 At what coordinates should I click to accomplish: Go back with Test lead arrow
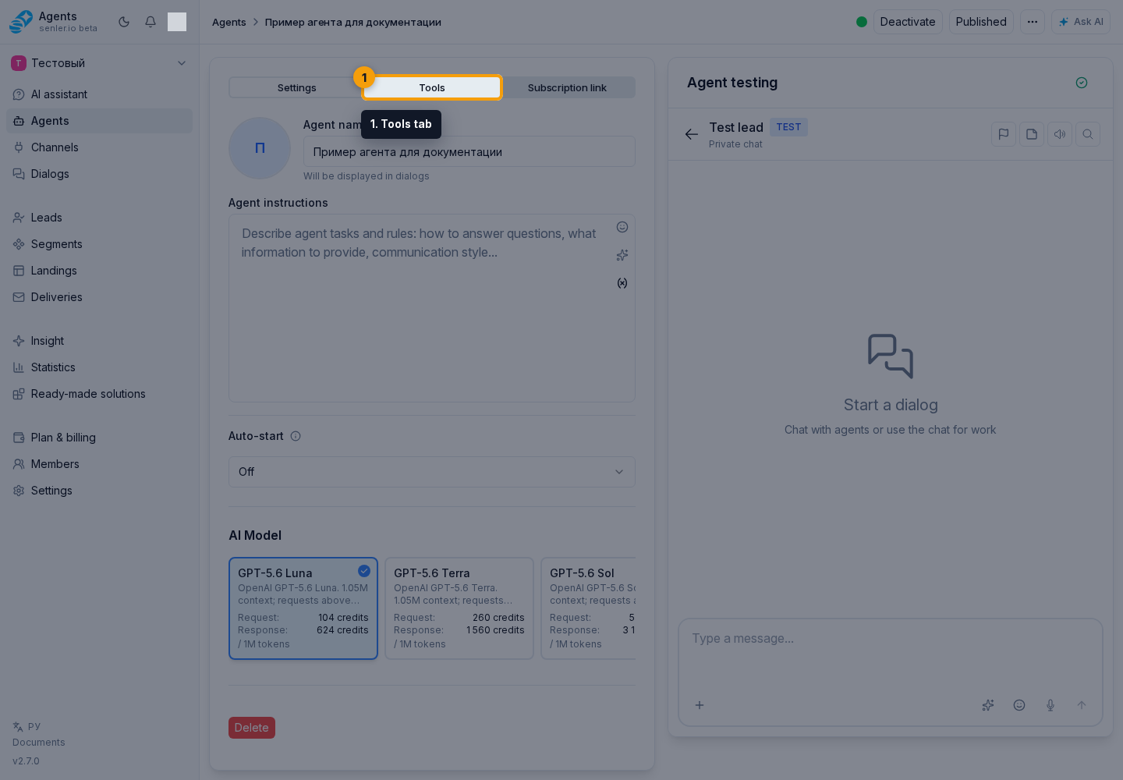point(692,134)
